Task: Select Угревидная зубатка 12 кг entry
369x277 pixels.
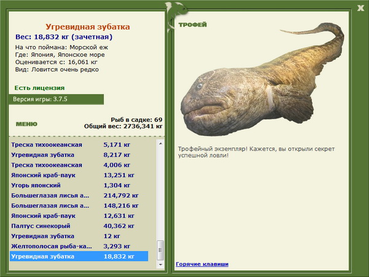Action: click(x=79, y=236)
